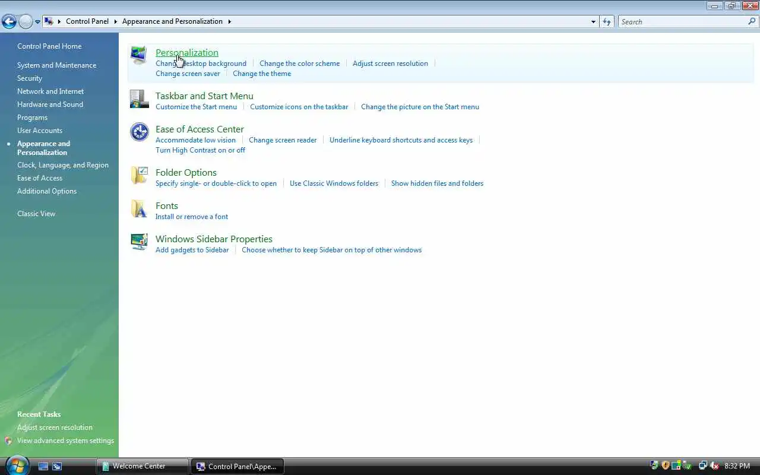
Task: Open Ease of Access in sidebar
Action: pyautogui.click(x=40, y=178)
